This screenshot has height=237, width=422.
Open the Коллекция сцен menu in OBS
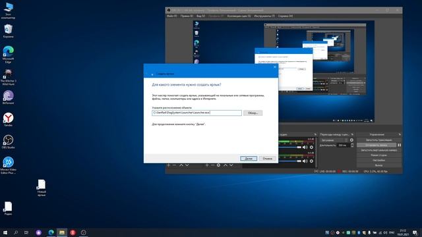[239, 16]
